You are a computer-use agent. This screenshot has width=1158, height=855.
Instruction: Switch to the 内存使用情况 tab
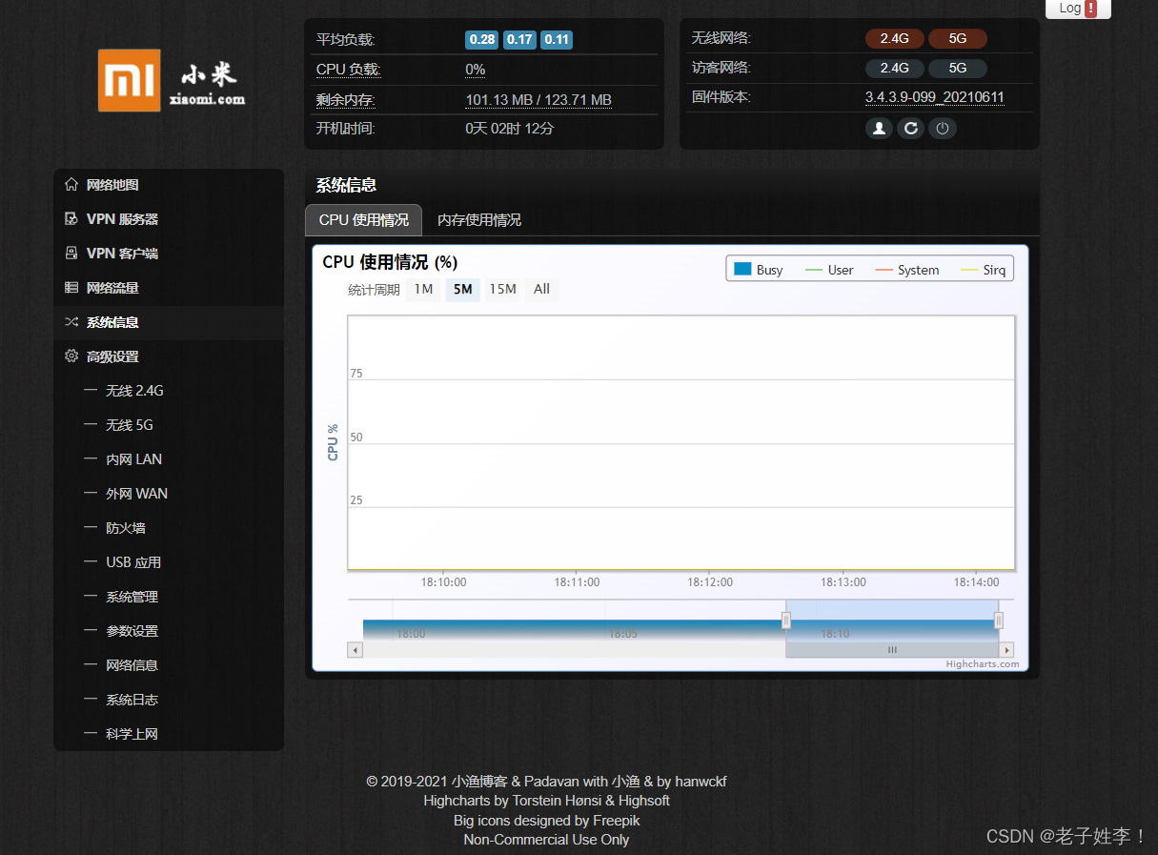point(479,220)
